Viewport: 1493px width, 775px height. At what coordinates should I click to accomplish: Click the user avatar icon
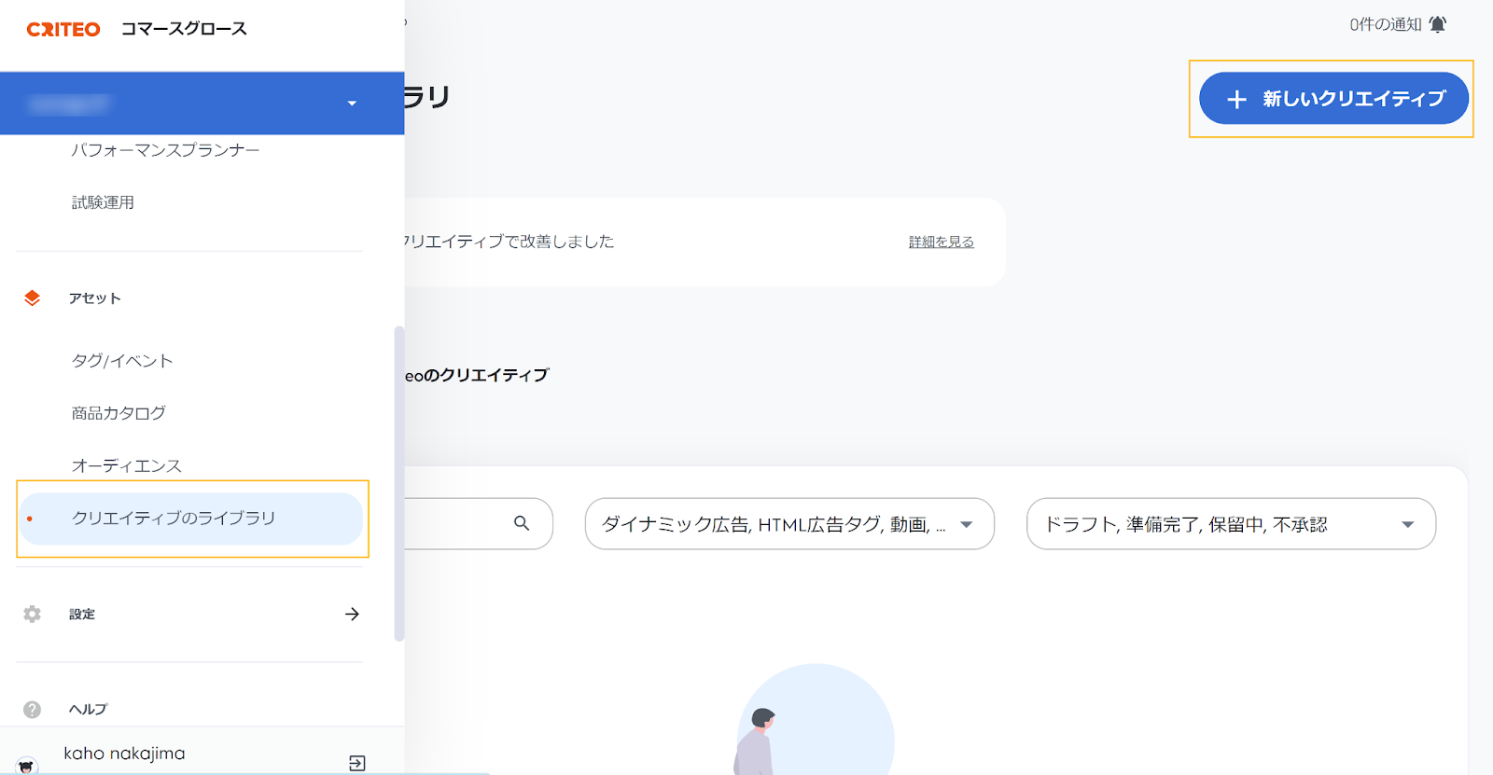coord(27,765)
